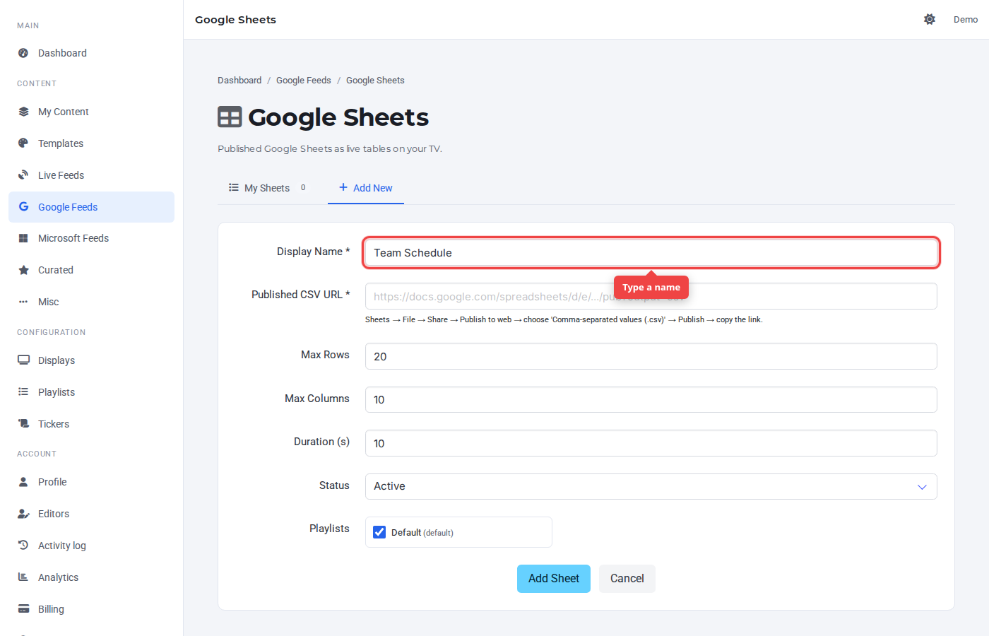Open Live Feeds in the sidebar
The image size is (989, 636).
(91, 175)
